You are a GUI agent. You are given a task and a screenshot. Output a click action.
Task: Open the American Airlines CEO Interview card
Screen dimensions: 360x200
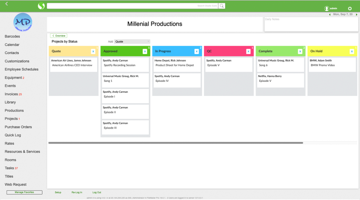click(74, 65)
